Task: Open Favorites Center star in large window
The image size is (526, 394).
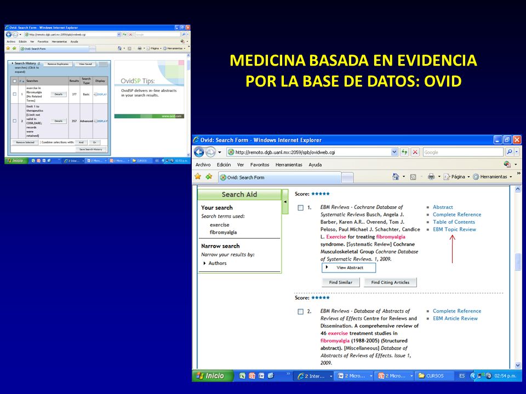Action: click(x=198, y=177)
